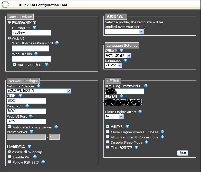Open the profile template dropdown
The image size is (201, 172).
pyautogui.click(x=124, y=32)
